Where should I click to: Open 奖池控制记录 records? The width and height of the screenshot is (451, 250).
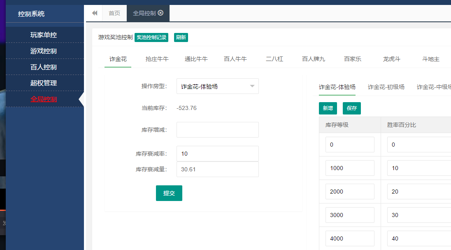click(x=151, y=37)
